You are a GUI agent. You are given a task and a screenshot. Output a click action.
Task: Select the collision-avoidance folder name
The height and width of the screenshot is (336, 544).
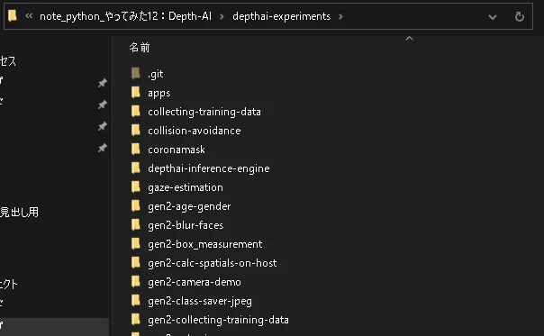(x=195, y=131)
